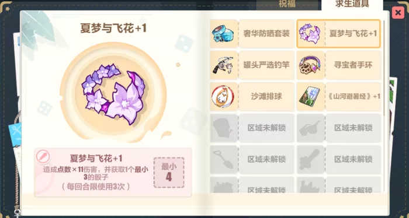Click the 山河避暑经 book icon
Screen dimensions: 409x218
coord(310,97)
